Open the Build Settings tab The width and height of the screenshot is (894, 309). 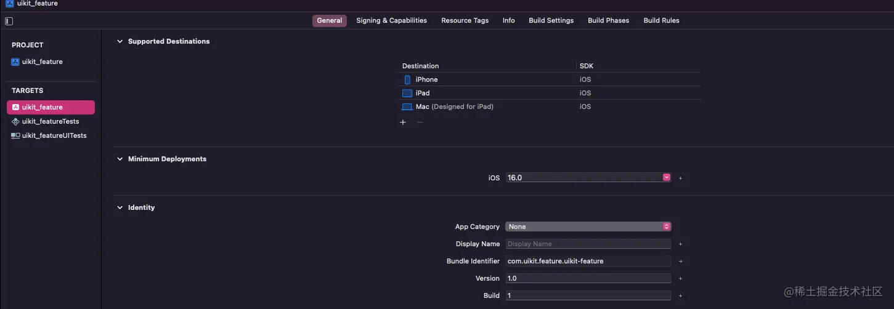pyautogui.click(x=551, y=20)
